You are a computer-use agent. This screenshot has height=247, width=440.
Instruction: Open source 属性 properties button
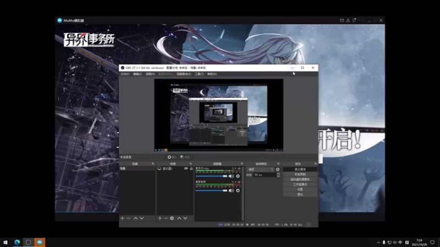[172, 157]
